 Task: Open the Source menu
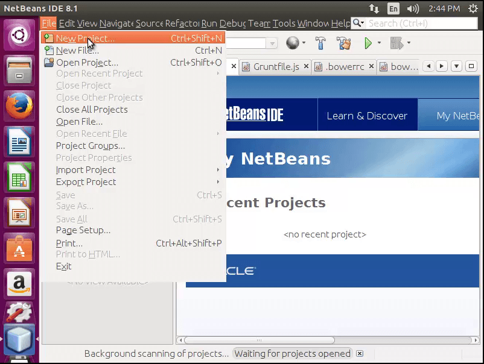point(150,24)
